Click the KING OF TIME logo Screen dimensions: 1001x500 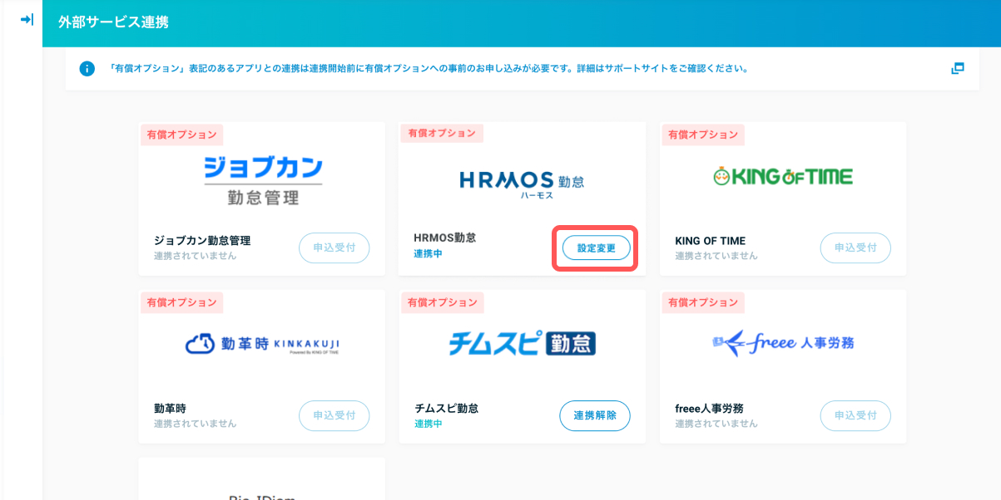[x=783, y=176]
